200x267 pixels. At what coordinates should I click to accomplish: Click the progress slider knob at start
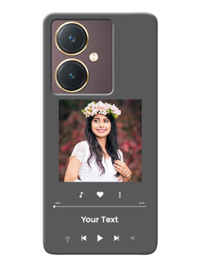(54, 207)
